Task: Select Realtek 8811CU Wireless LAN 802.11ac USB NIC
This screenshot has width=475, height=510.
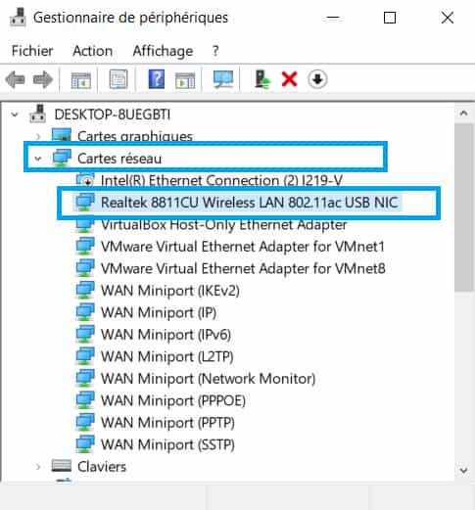Action: tap(250, 203)
